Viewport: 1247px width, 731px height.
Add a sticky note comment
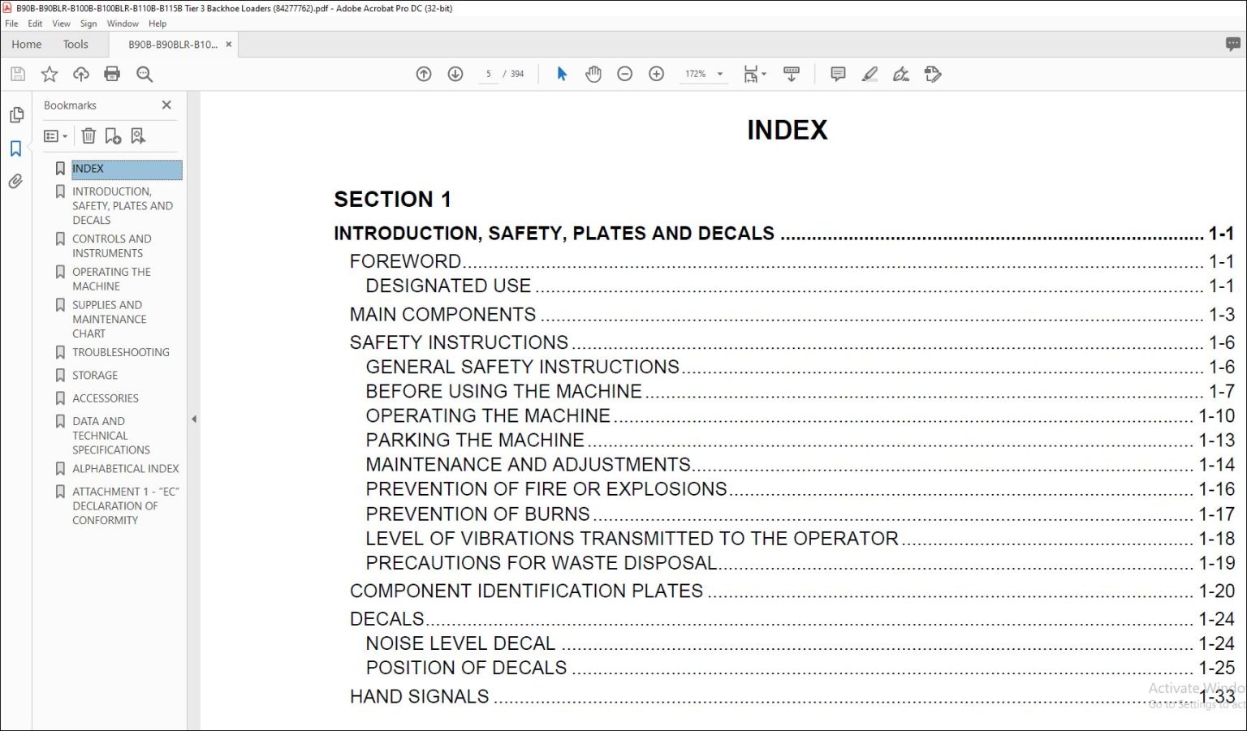click(x=839, y=74)
